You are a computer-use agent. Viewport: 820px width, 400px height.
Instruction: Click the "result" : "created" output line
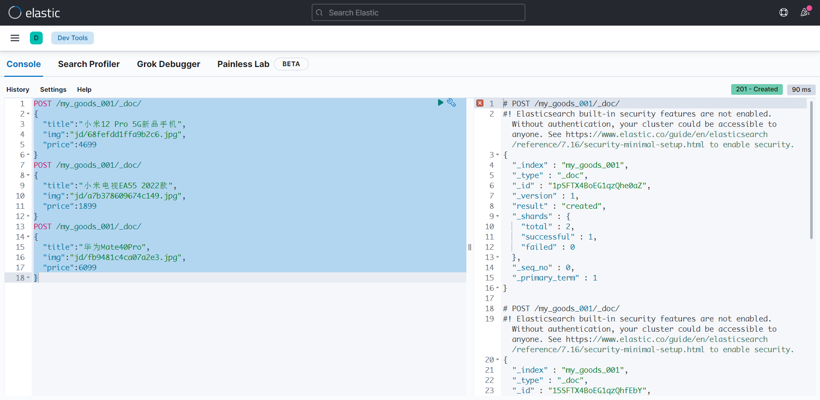coord(559,206)
